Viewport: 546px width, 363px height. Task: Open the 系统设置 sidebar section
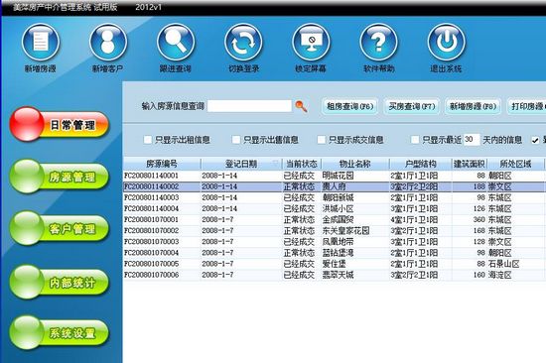coord(60,332)
